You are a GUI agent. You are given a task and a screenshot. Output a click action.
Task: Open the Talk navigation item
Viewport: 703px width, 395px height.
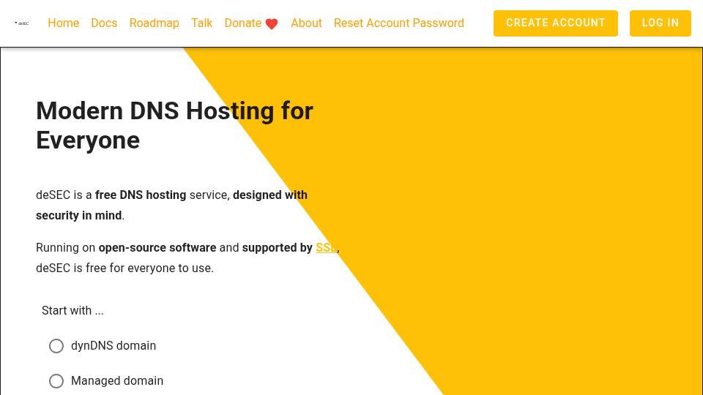point(202,23)
